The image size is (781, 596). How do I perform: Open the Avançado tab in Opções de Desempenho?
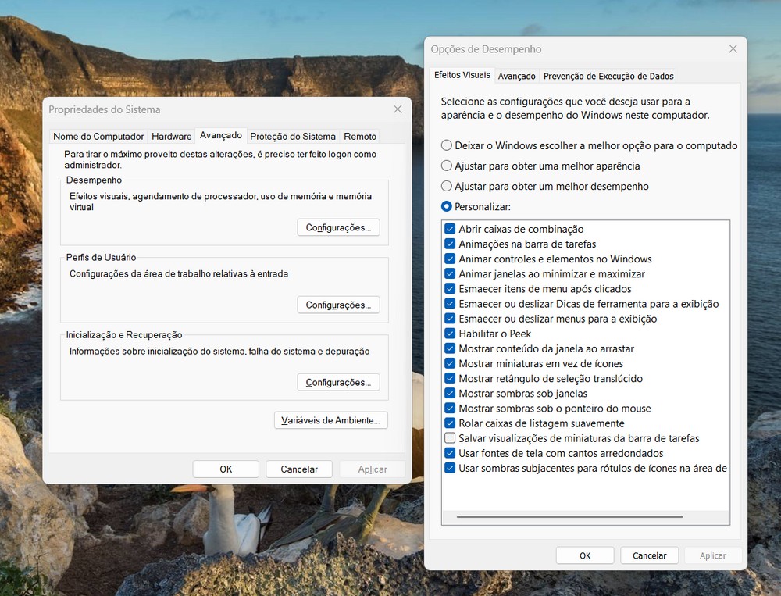click(x=517, y=76)
